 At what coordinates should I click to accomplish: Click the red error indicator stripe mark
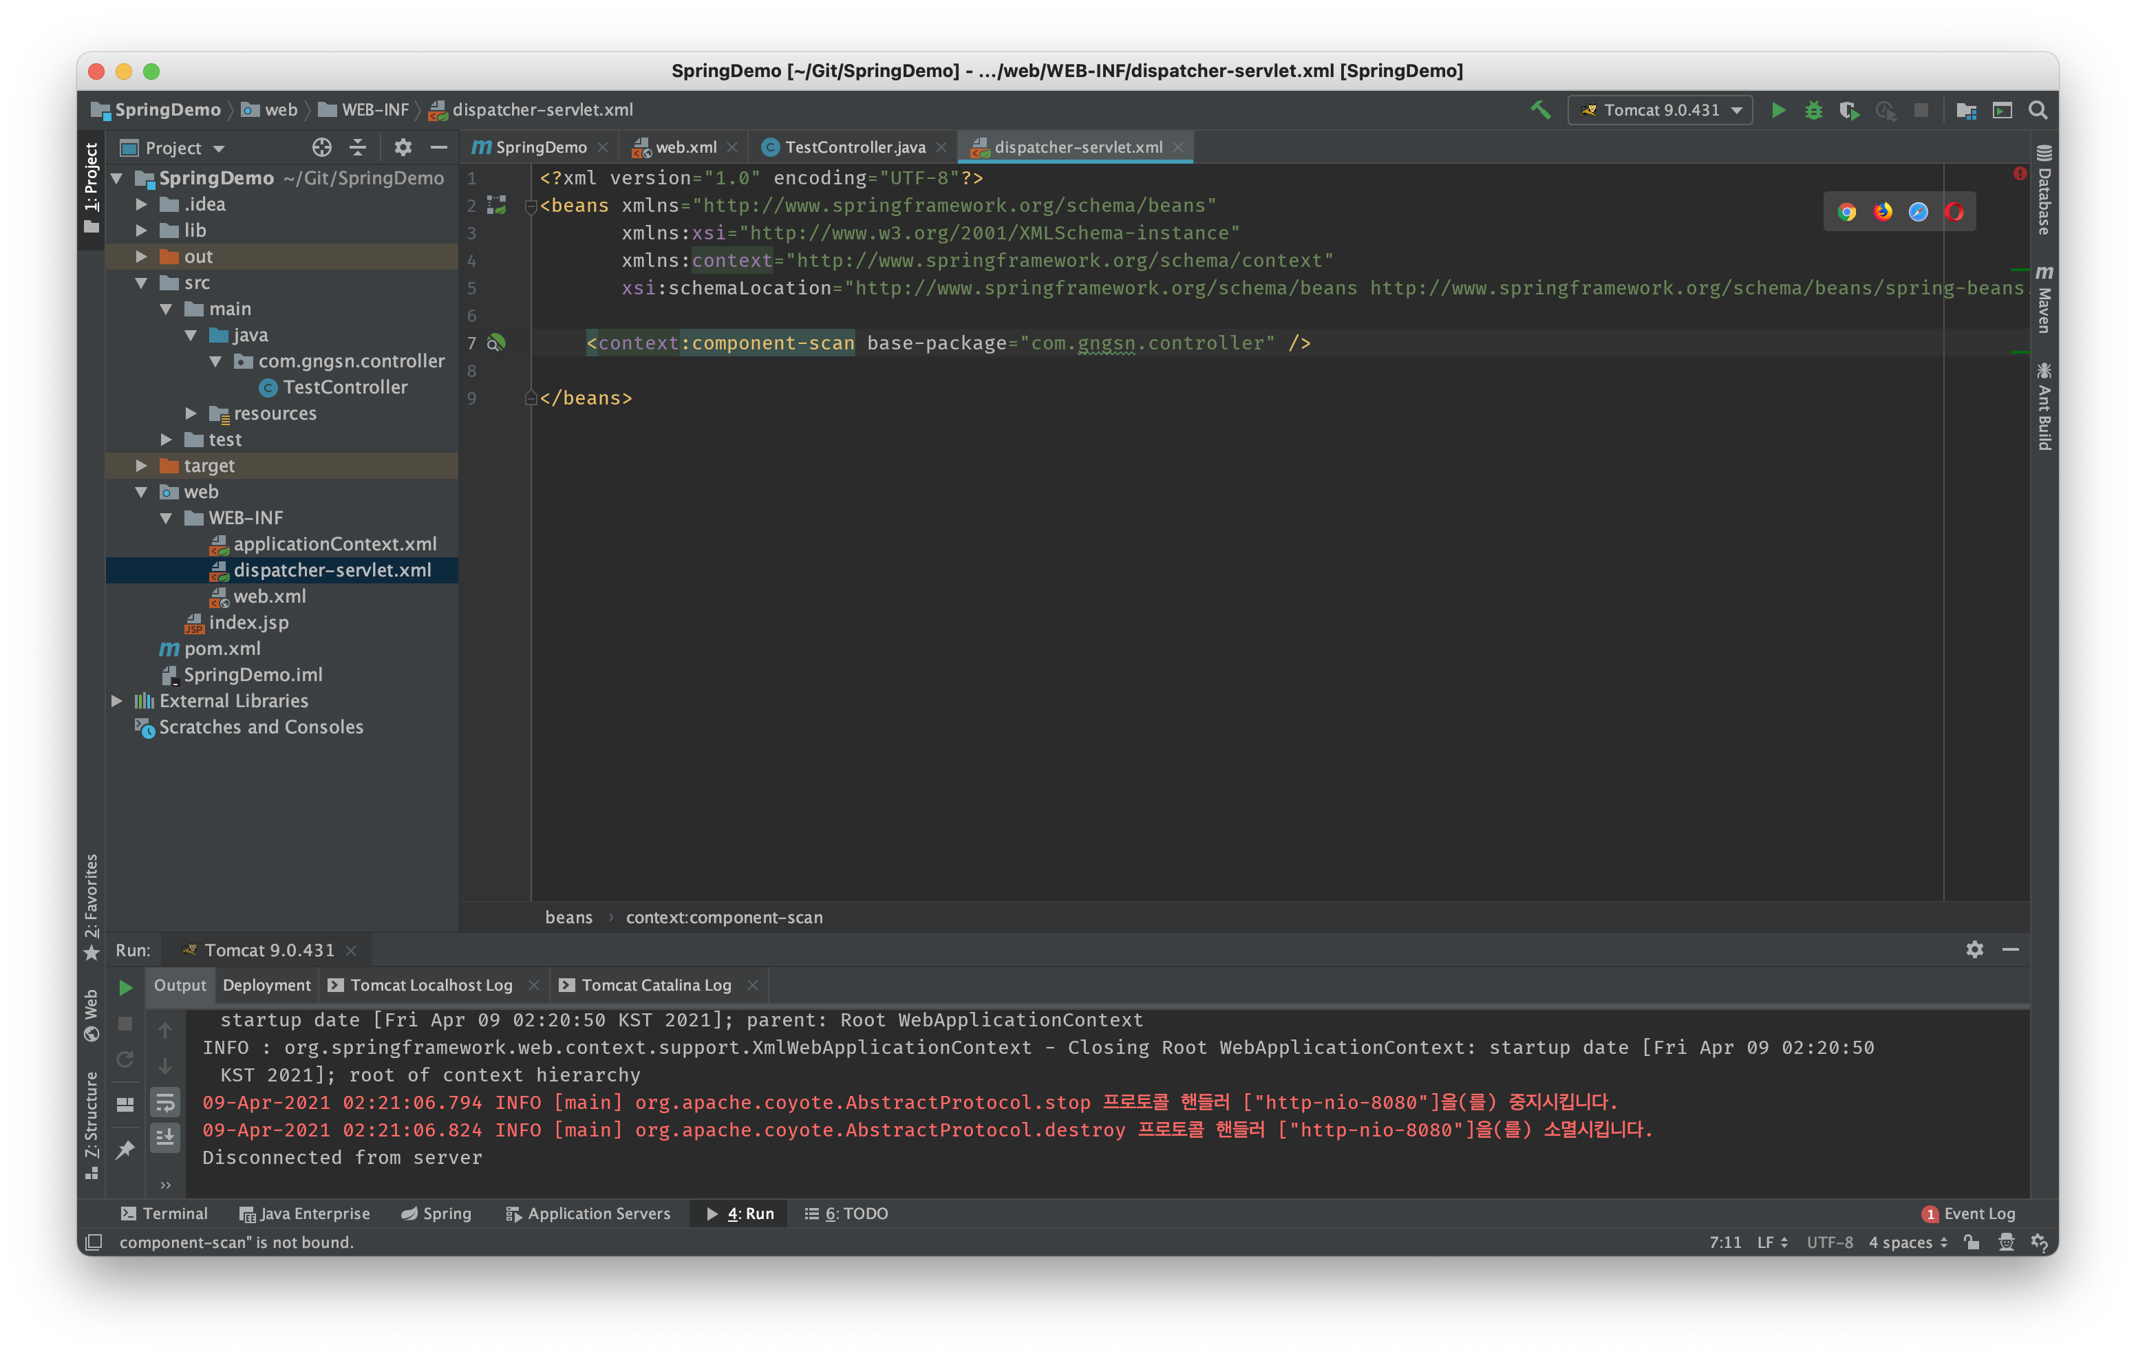click(x=2020, y=174)
